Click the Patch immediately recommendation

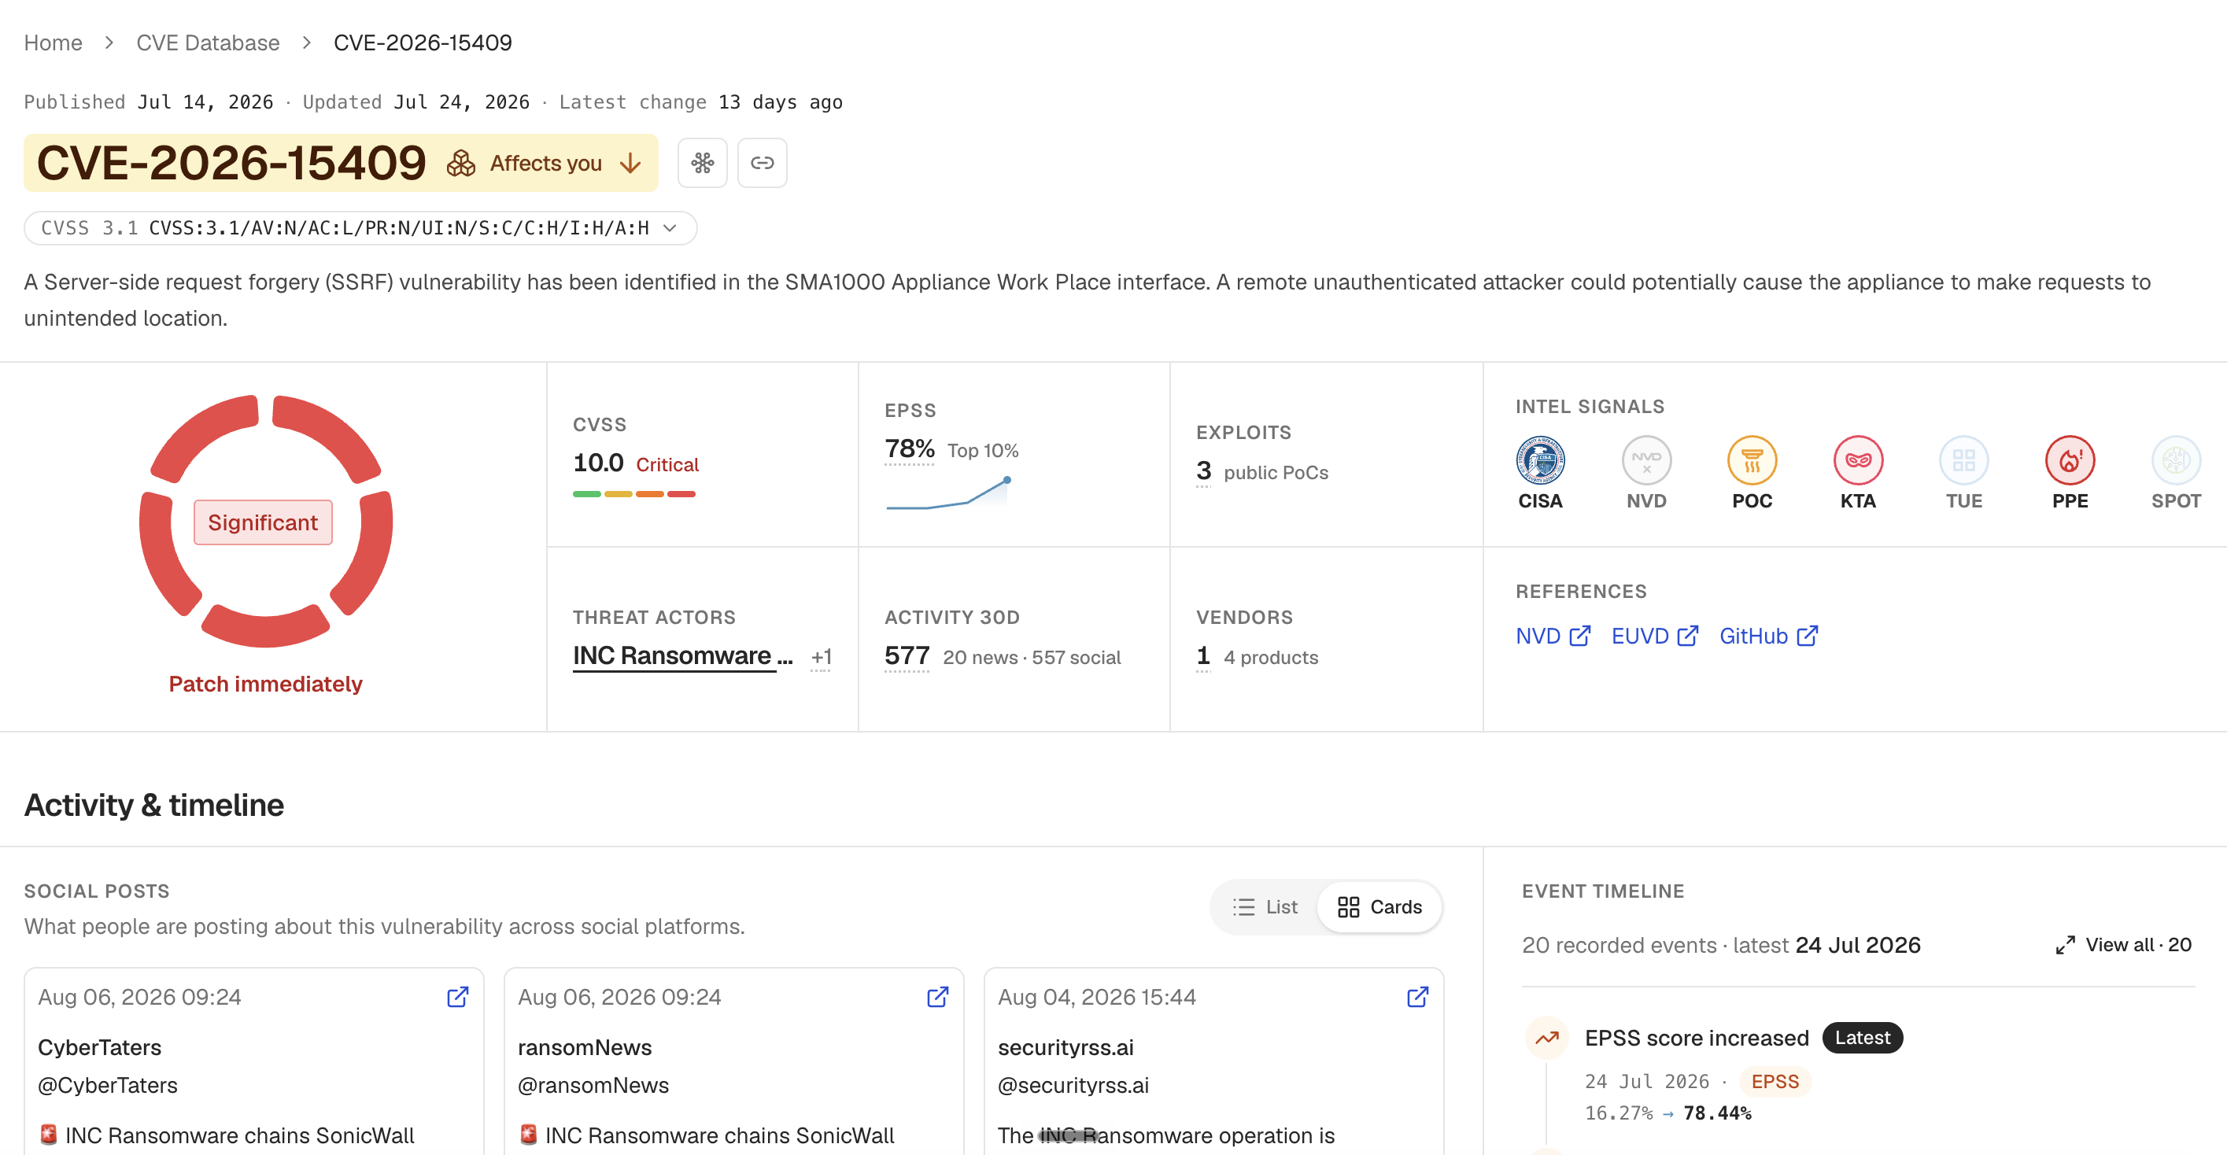[265, 684]
